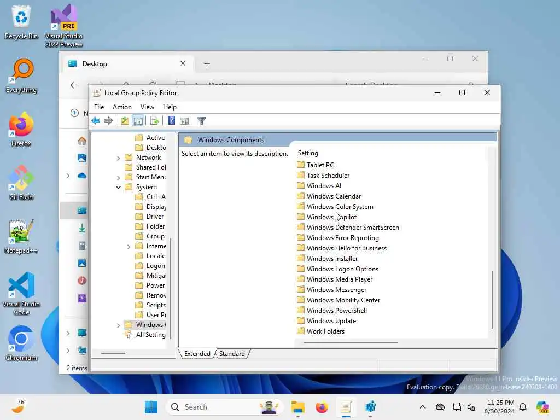Viewport: 560px width, 420px height.
Task: Click Back arrow in File Explorer window
Action: pyautogui.click(x=74, y=85)
